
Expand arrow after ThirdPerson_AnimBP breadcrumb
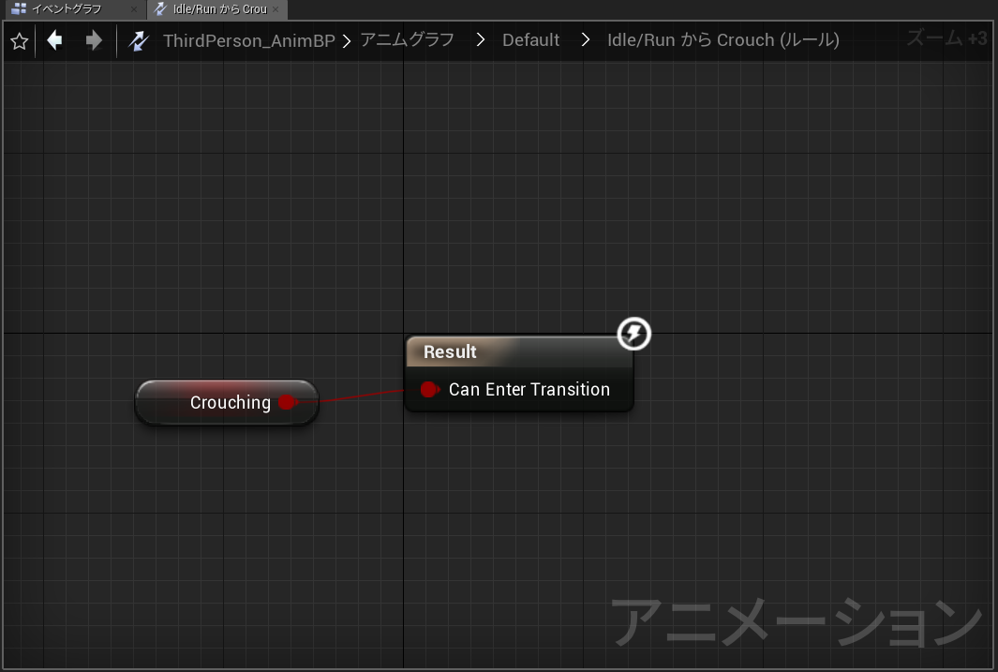coord(347,41)
